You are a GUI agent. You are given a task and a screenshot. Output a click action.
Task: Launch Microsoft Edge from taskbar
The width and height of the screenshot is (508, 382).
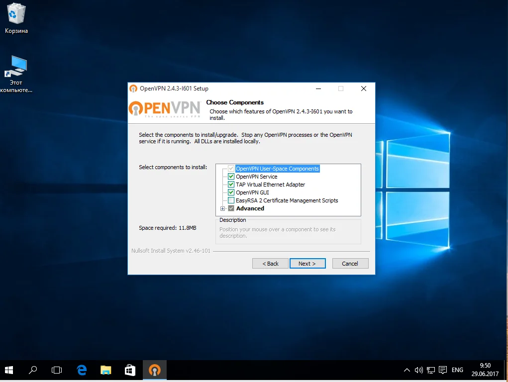[x=82, y=370]
